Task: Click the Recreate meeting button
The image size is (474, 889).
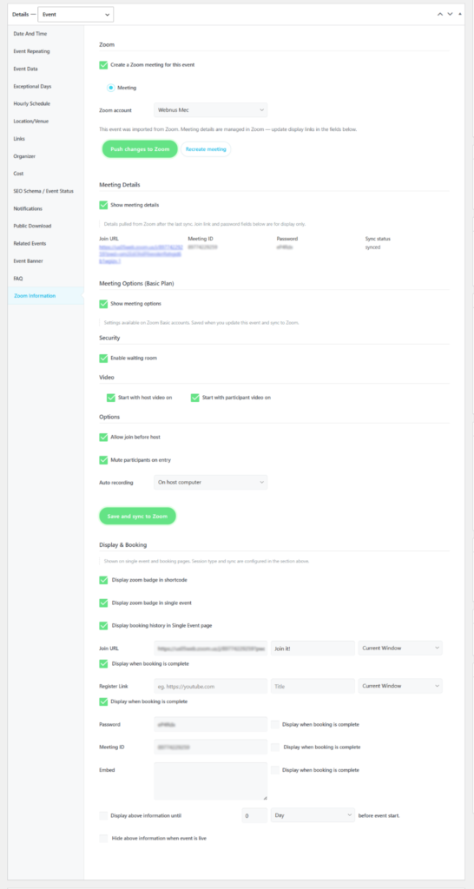Action: click(206, 149)
